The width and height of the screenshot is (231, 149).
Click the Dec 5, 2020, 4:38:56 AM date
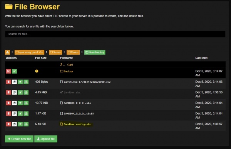pyautogui.click(x=209, y=94)
